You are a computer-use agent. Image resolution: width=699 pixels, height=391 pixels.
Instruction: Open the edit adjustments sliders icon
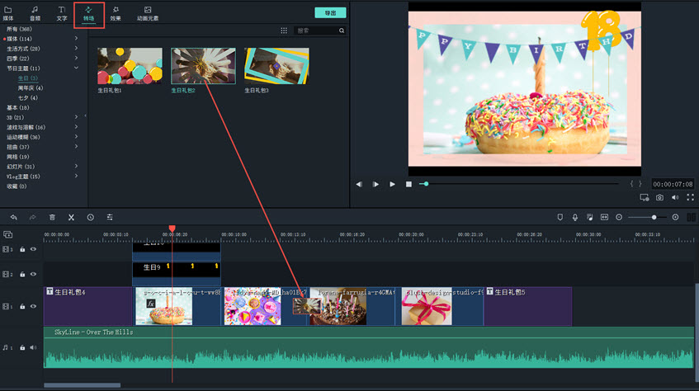coord(110,217)
